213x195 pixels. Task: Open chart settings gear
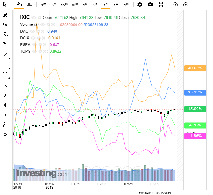click(140, 5)
